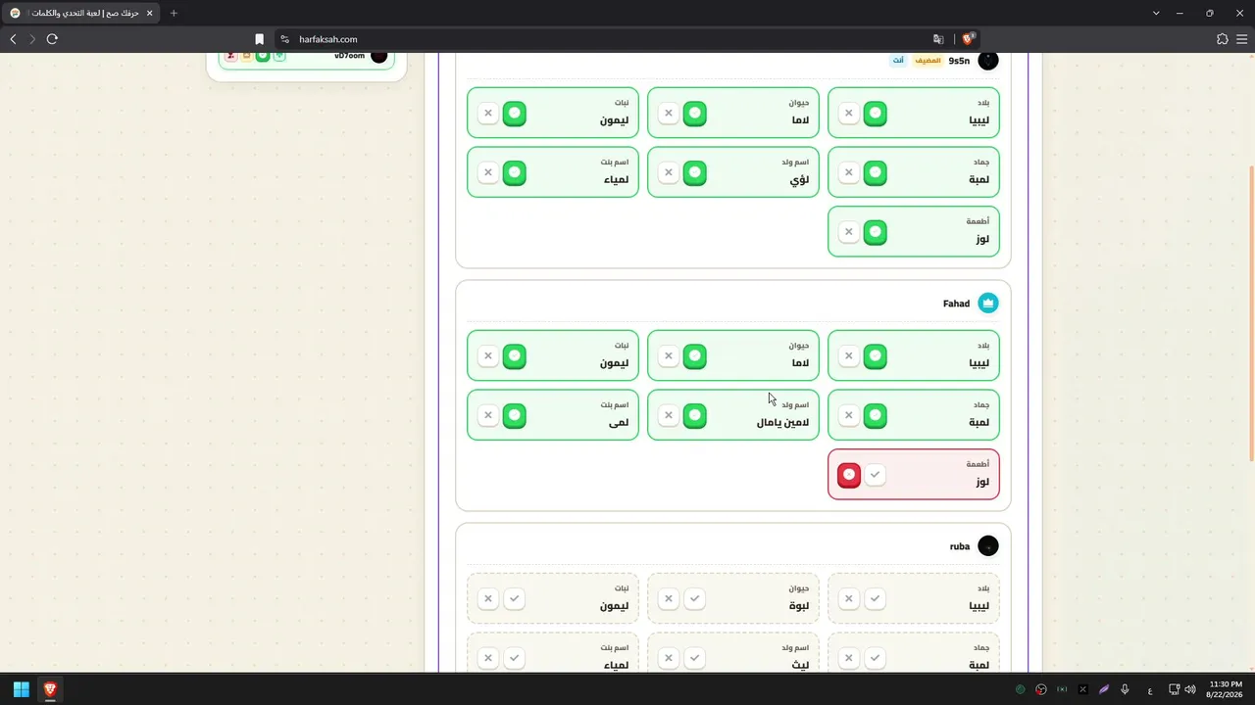
Task: Click Brave icon in taskbar
Action: (50, 689)
